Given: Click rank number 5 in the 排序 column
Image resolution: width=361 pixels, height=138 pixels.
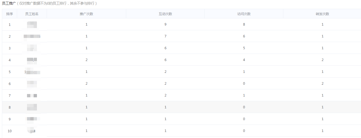Looking at the screenshot, I should click(10, 72).
